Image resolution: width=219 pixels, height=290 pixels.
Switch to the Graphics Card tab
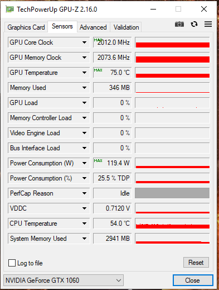[x=26, y=27]
